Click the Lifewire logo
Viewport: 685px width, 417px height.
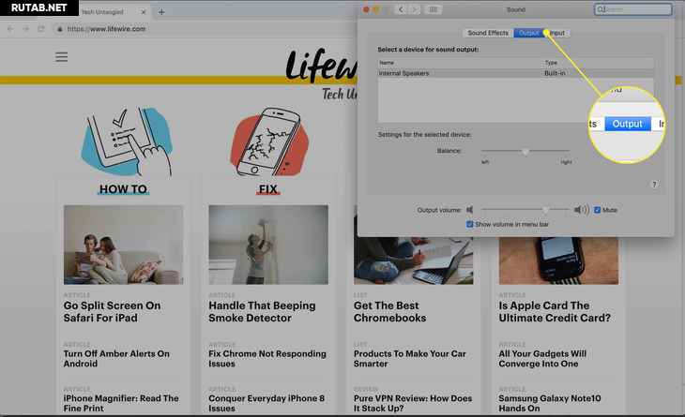pos(321,66)
